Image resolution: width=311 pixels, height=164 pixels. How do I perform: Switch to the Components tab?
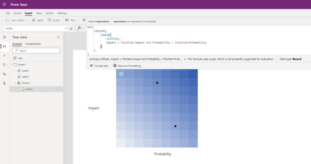click(33, 44)
